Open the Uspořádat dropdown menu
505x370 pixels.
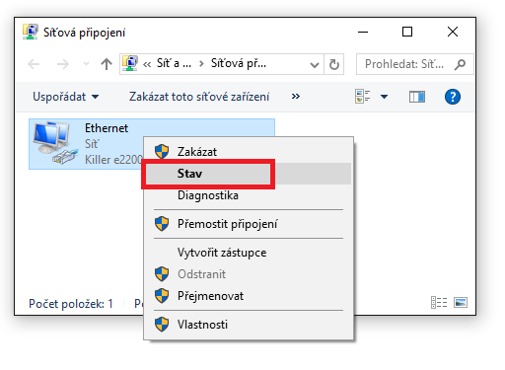[x=65, y=97]
